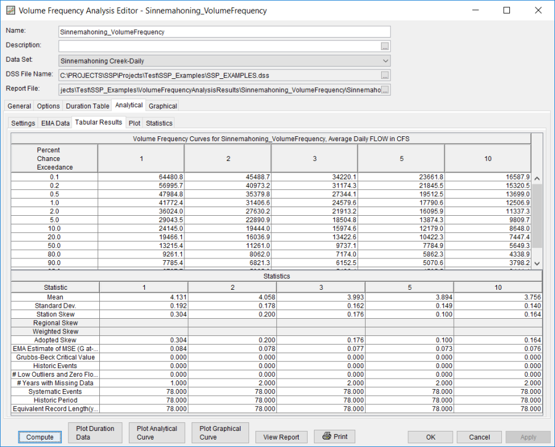Viewport: 555px width, 447px height.
Task: Select Mean value 4.131
Action: 144,297
